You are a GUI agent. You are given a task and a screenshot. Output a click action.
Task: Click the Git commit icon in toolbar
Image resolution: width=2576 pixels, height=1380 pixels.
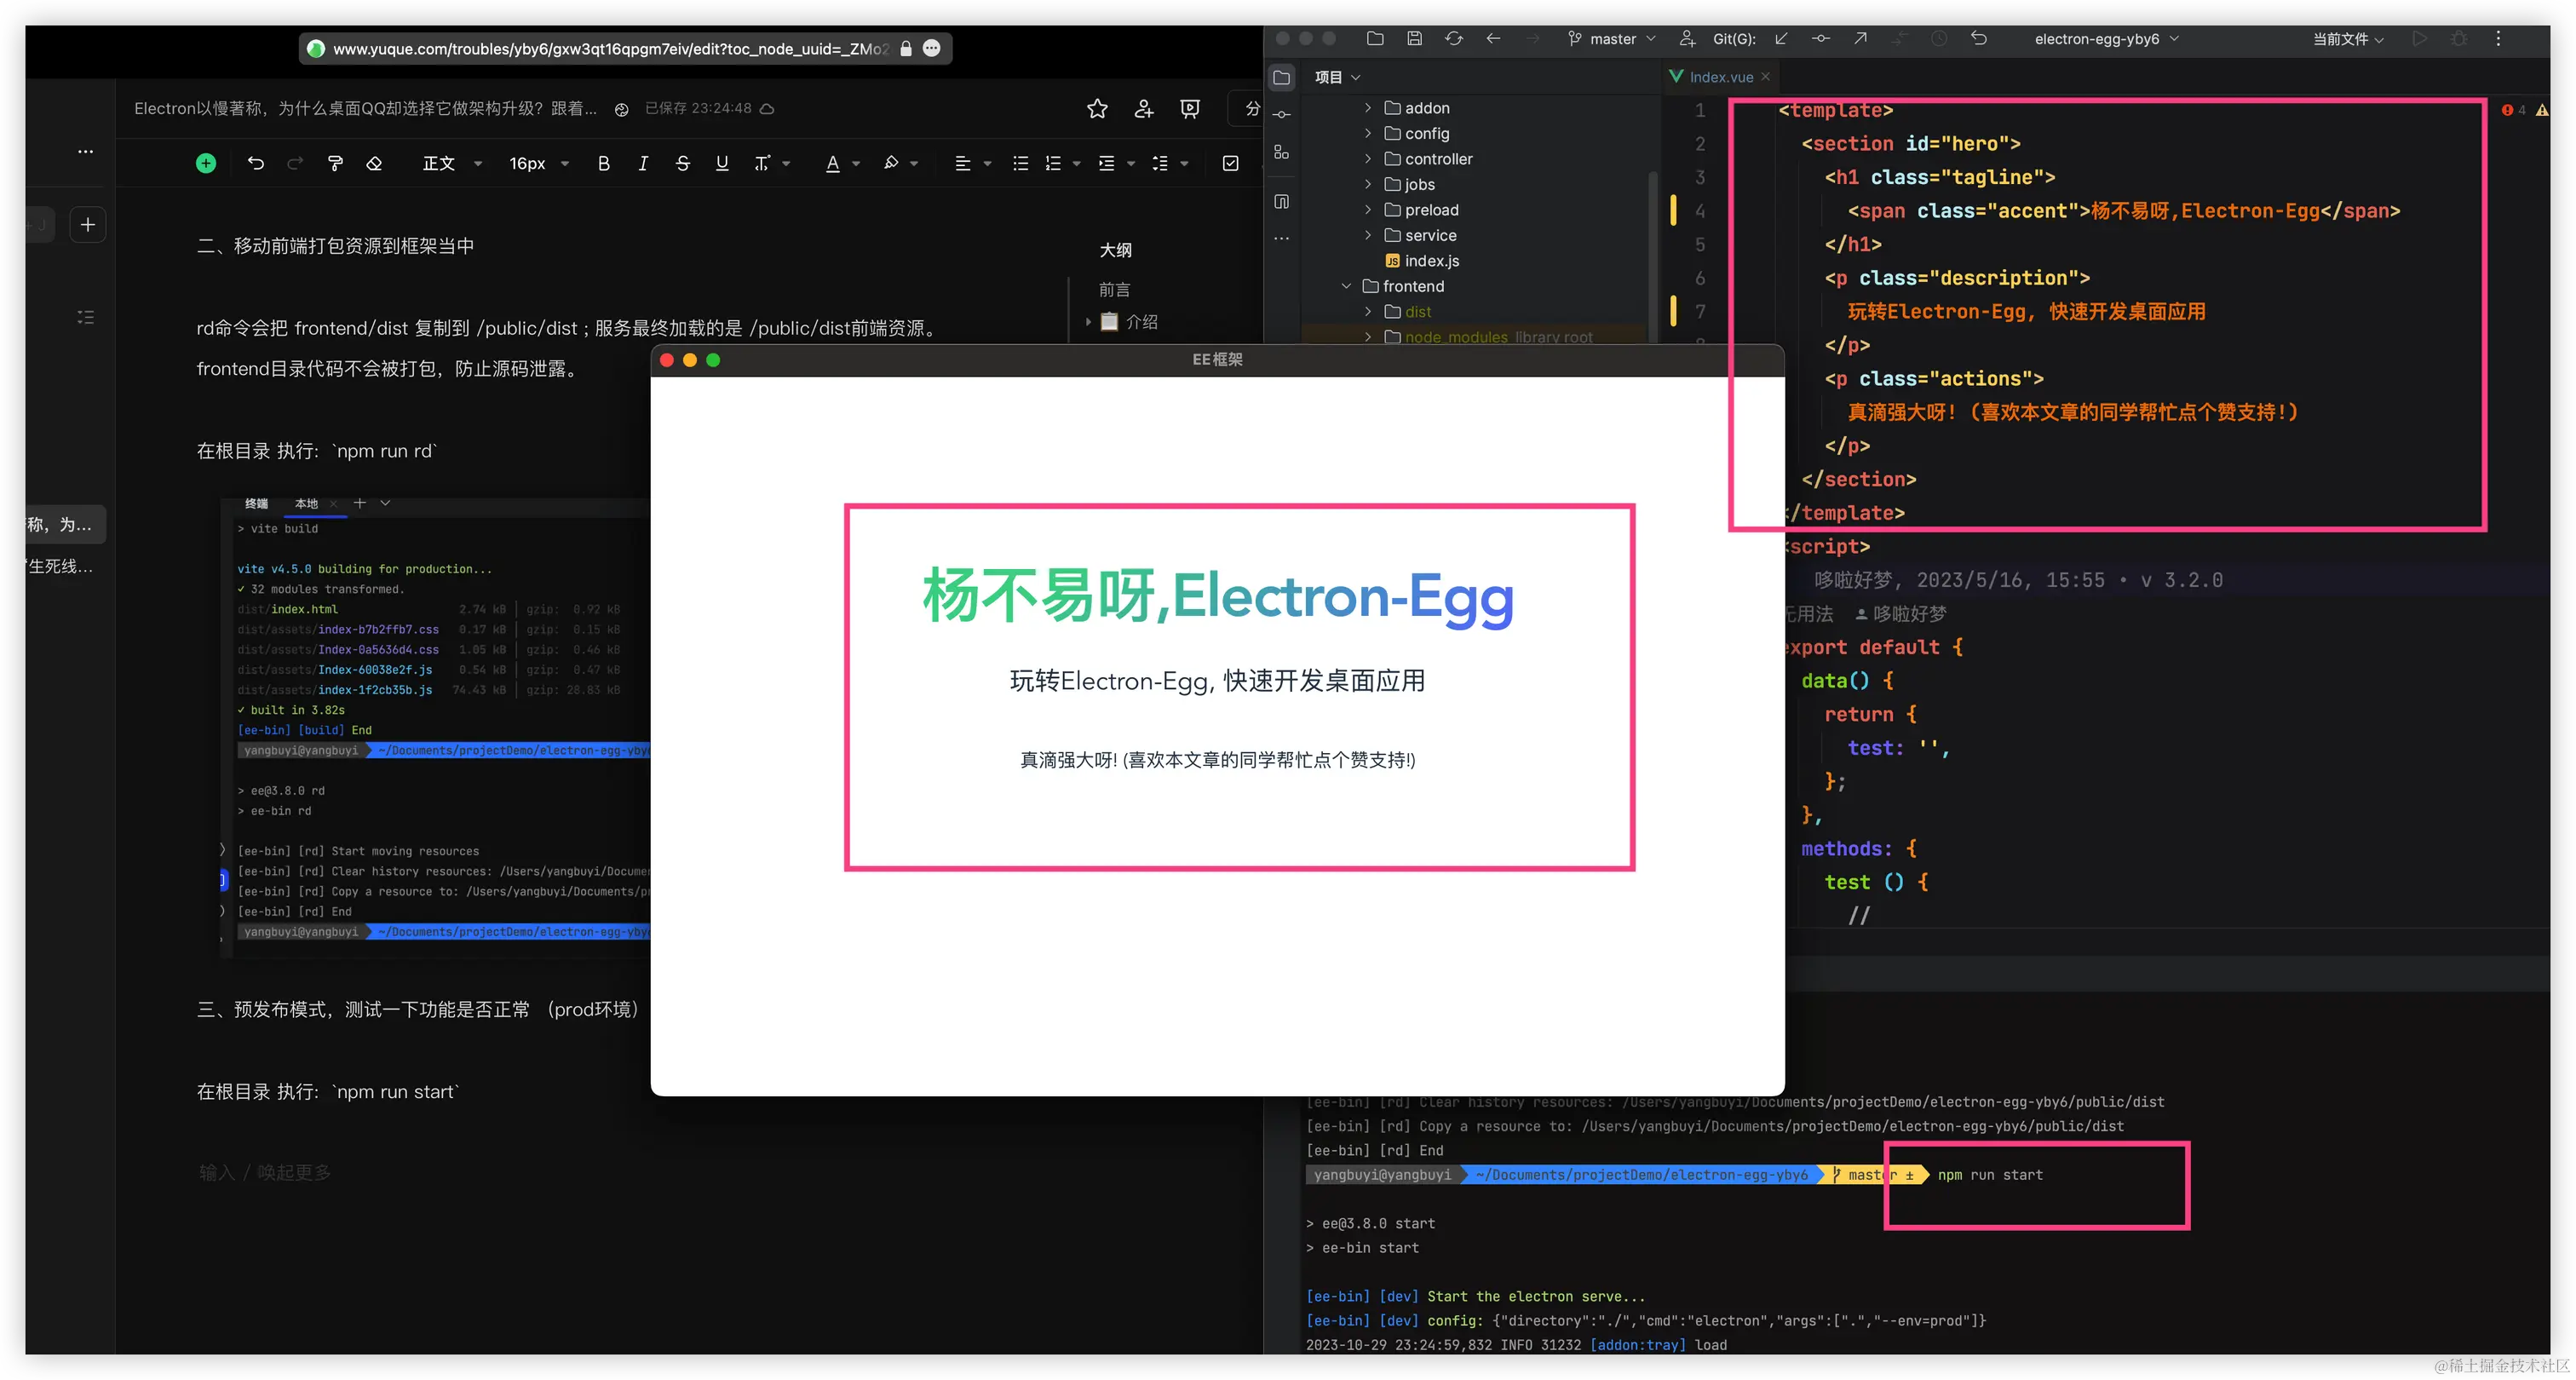tap(1820, 39)
